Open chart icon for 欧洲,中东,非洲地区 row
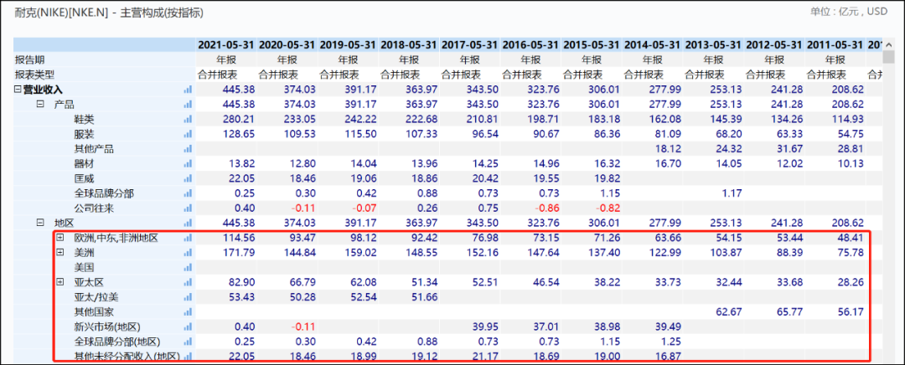 (187, 238)
